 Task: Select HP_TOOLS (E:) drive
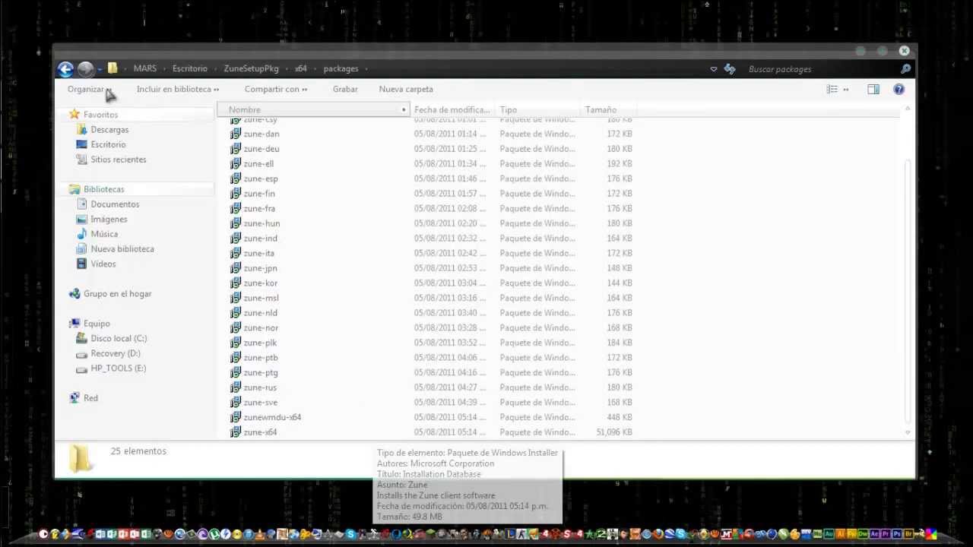pos(118,368)
